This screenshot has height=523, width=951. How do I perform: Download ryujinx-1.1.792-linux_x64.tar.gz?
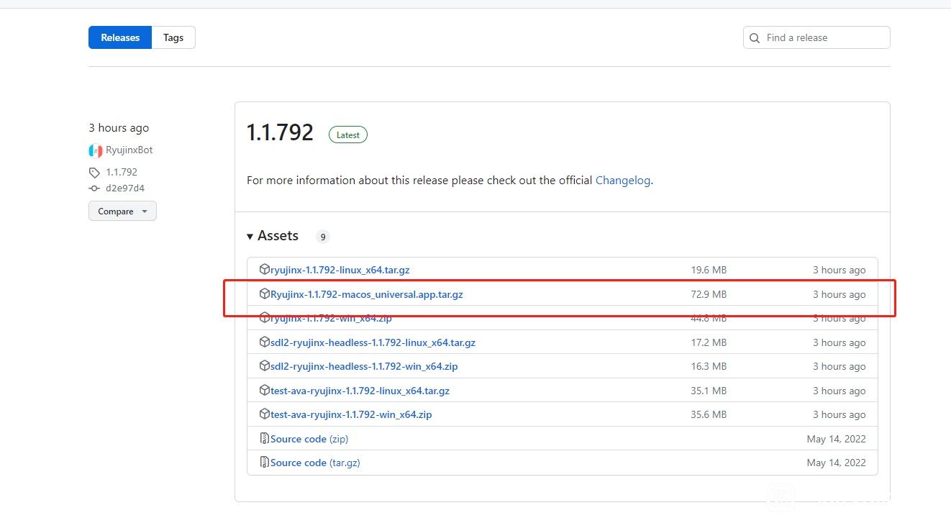pos(340,270)
